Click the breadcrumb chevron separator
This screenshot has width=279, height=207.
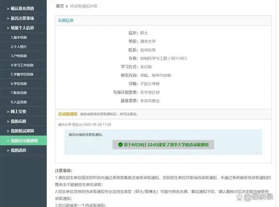pyautogui.click(x=67, y=6)
